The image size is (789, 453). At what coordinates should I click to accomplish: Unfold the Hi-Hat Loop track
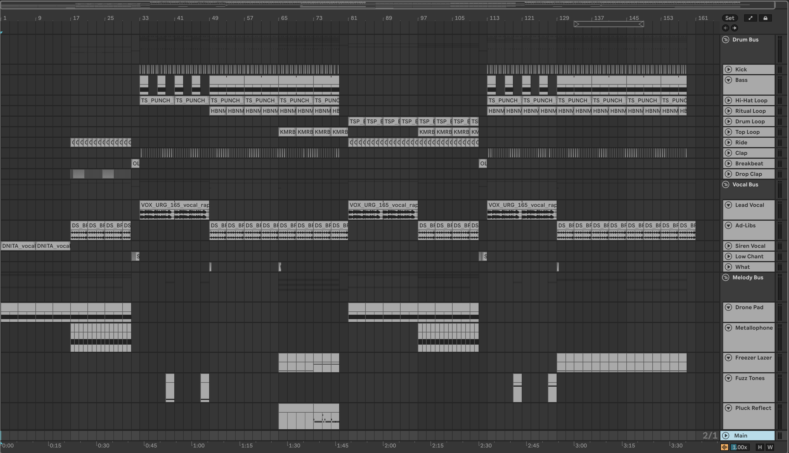pos(728,100)
